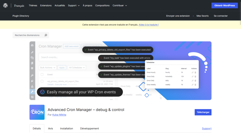Open the plugin banner image
Screen dimensions: 241x135
pyautogui.click(x=120, y=71)
